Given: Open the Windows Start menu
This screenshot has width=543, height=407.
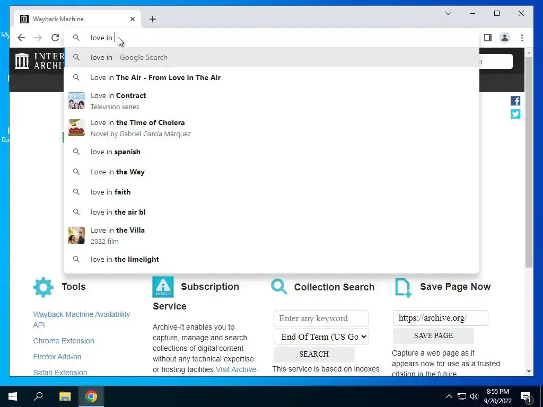Looking at the screenshot, I should point(13,396).
